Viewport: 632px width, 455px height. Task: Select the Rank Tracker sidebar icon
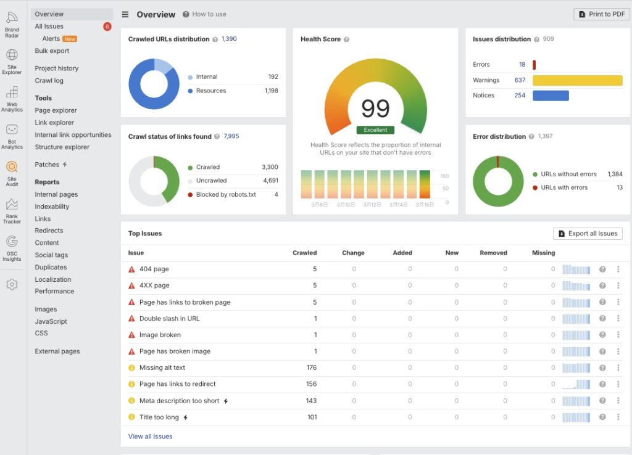coord(12,209)
